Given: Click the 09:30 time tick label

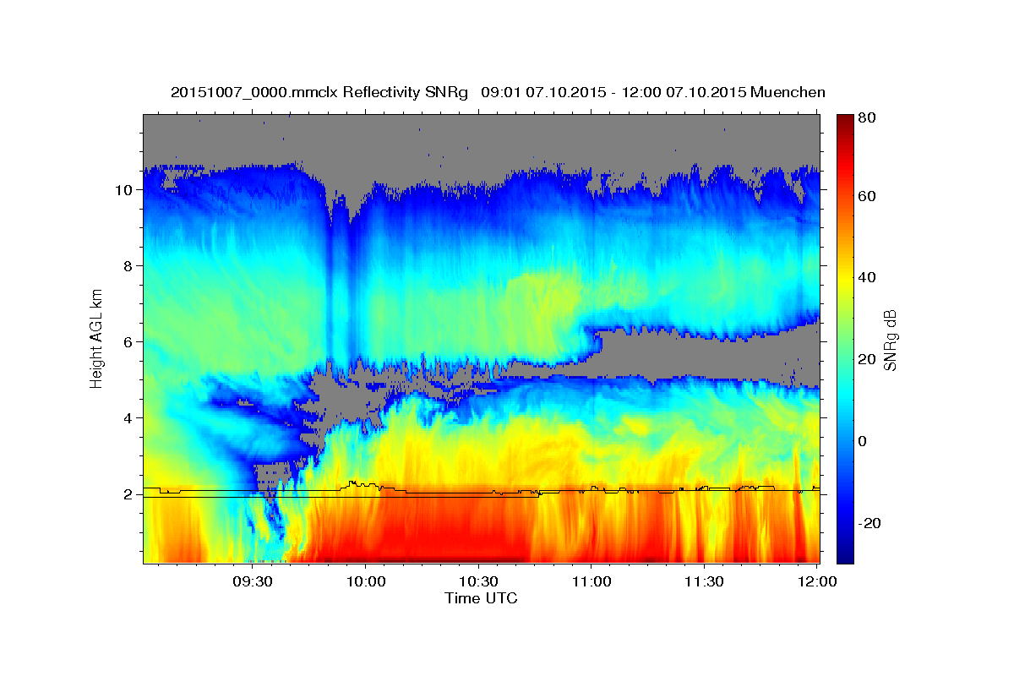Looking at the screenshot, I should pos(252,581).
